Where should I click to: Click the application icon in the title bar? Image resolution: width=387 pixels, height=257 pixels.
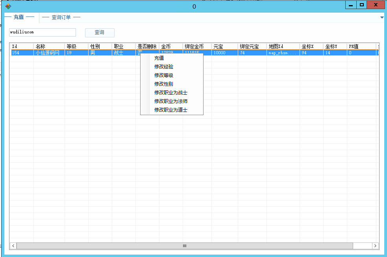pos(8,6)
